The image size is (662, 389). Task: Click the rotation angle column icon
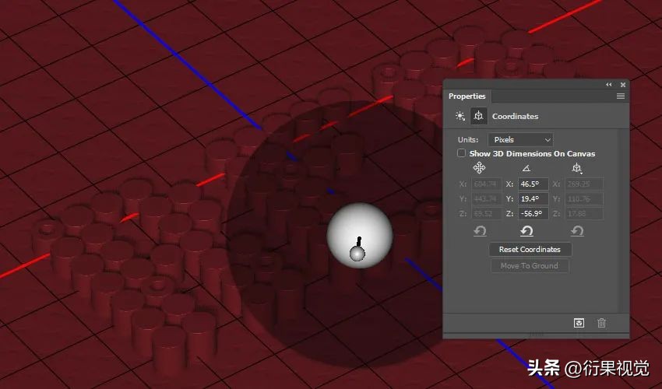(x=526, y=168)
